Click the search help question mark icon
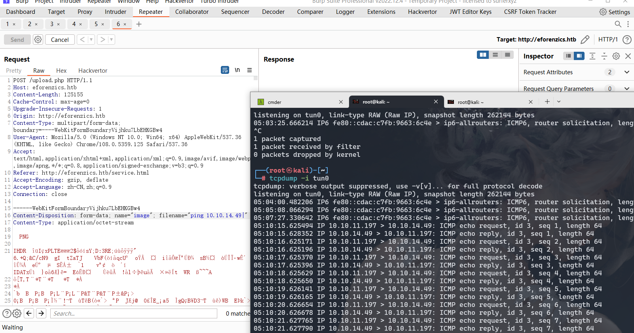634x333 pixels. point(7,314)
